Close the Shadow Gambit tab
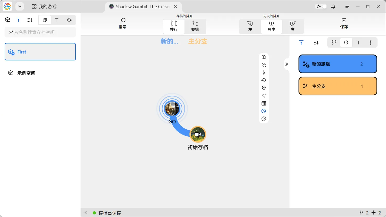Screen dimensions: 386x217 [x=176, y=7]
